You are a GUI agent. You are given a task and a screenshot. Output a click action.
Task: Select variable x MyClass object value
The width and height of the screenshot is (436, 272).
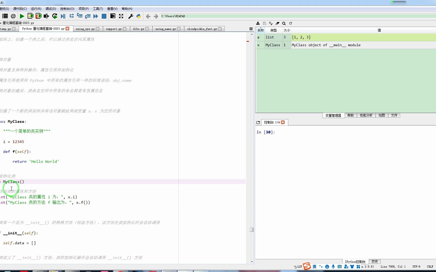[363, 45]
